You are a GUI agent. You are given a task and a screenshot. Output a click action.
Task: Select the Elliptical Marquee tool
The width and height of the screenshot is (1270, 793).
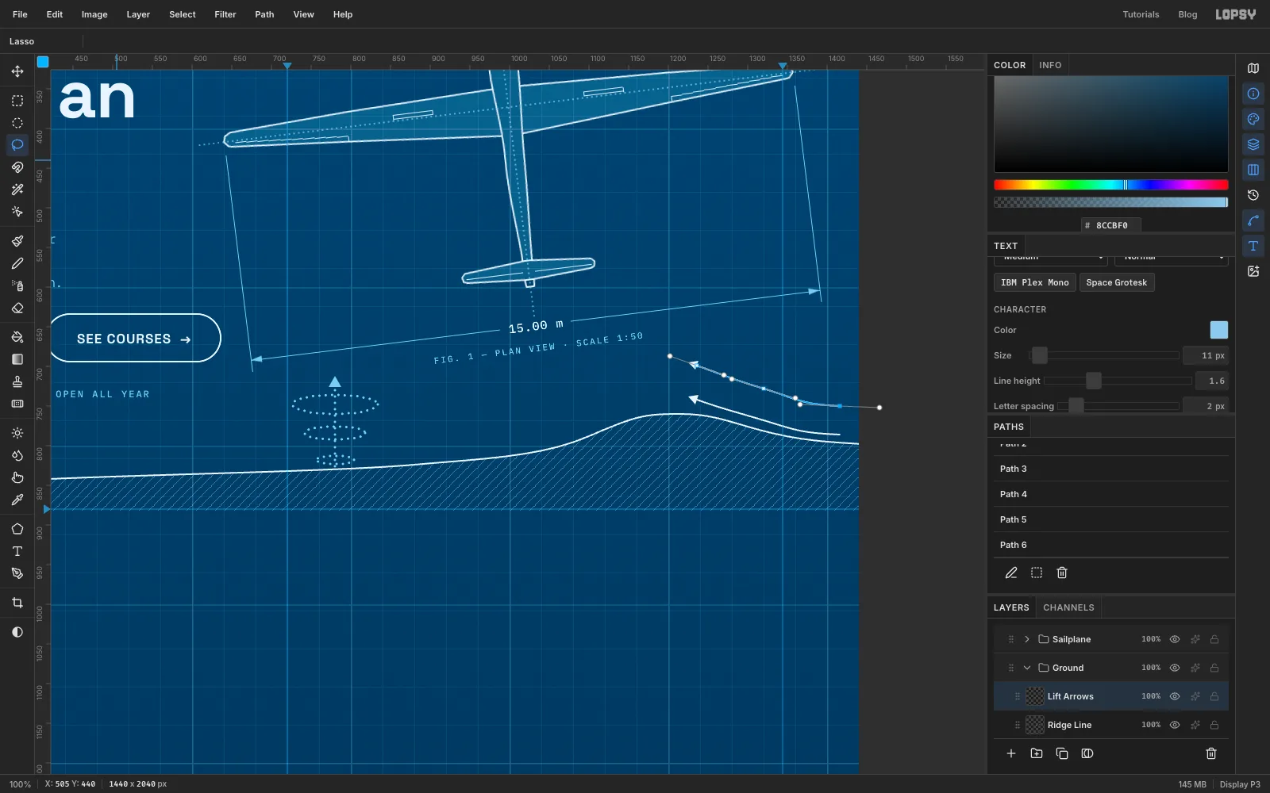[x=17, y=123]
